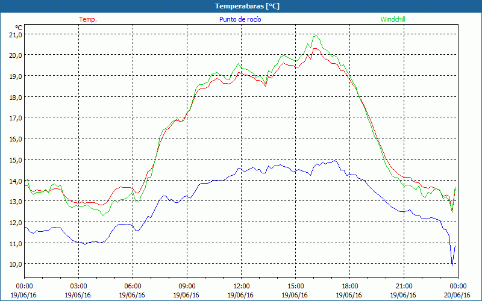Click the 19,0 y-axis value
This screenshot has height=301, width=482.
click(16, 76)
